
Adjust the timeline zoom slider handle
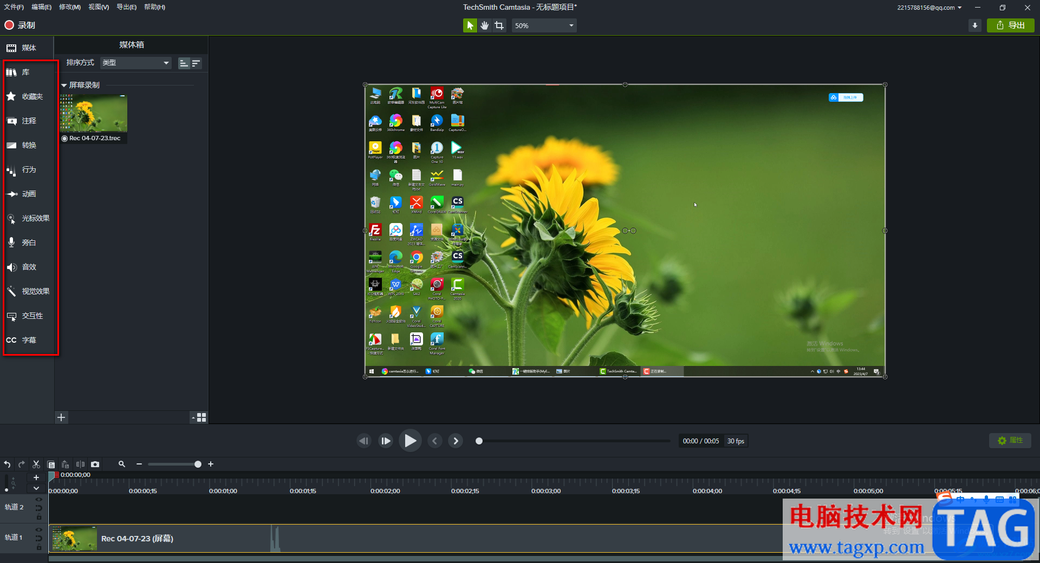pos(198,464)
